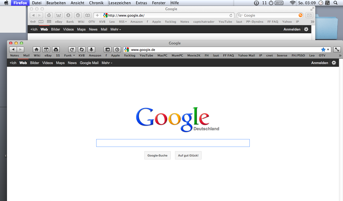This screenshot has height=201, width=343.
Task: Click the Home button in Firefox toolbar
Action: coord(37,50)
